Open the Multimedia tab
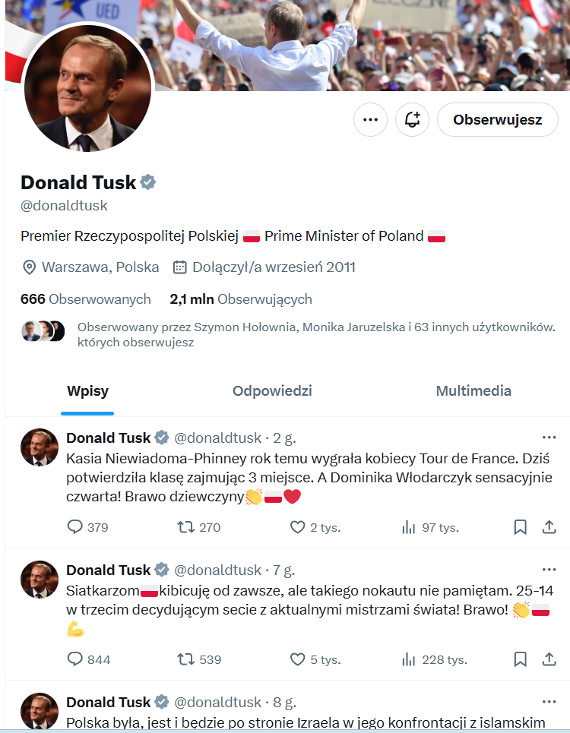The height and width of the screenshot is (733, 570). click(473, 391)
